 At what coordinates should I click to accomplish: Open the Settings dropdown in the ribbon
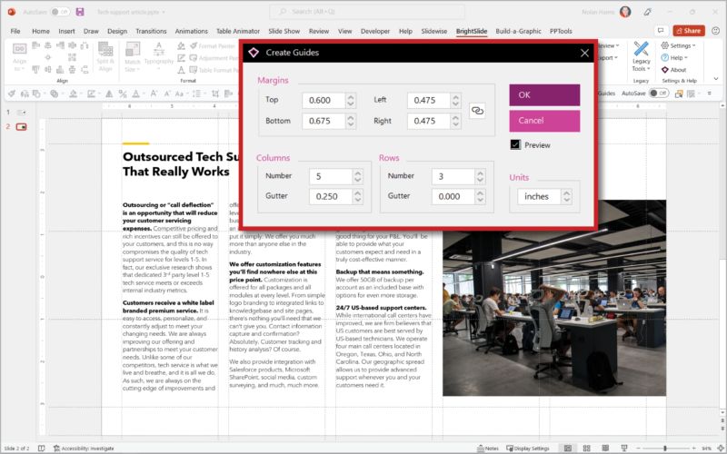tap(678, 45)
